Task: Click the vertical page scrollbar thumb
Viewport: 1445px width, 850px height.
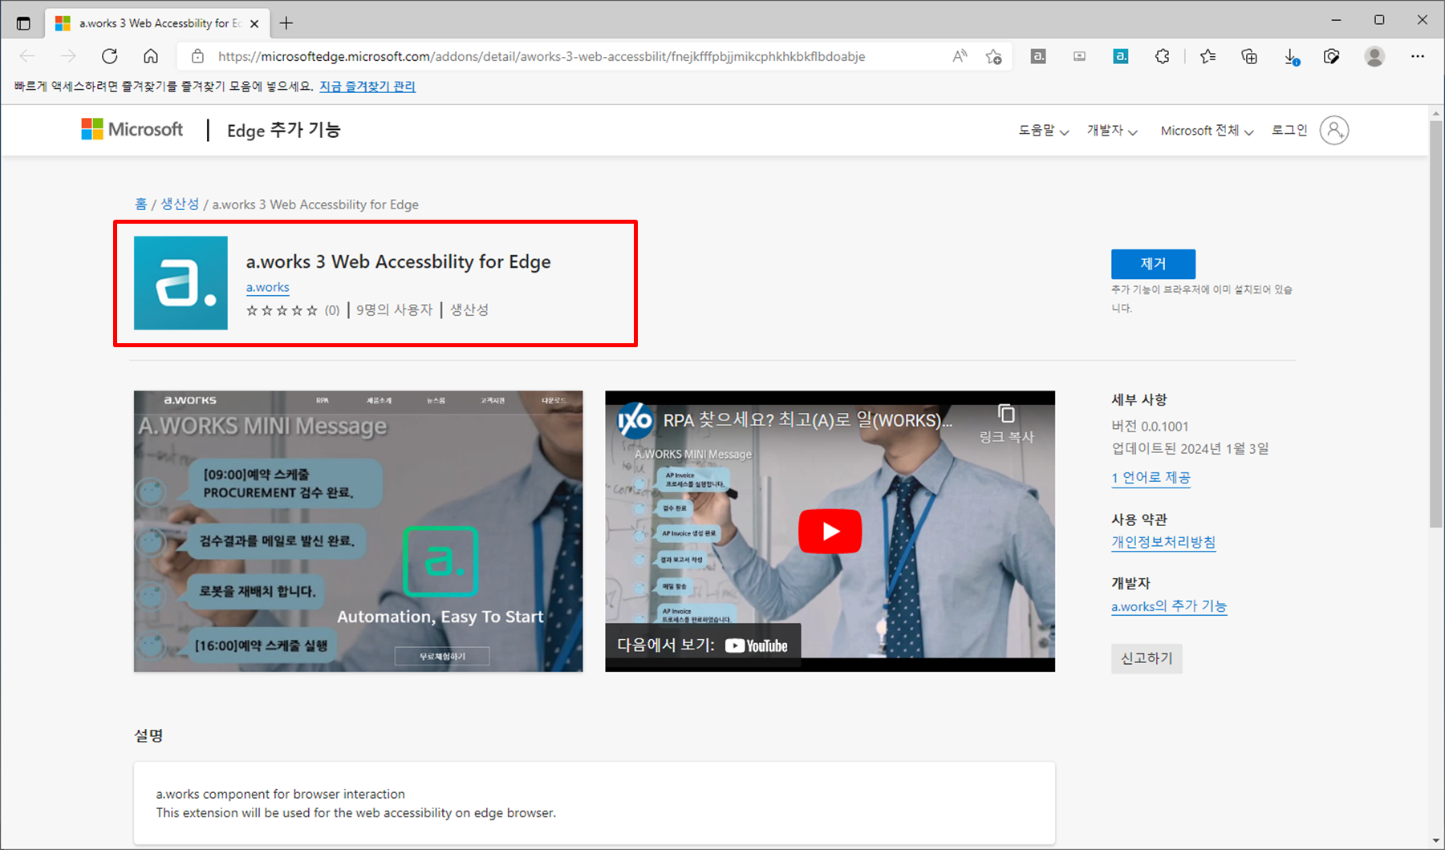Action: coord(1436,324)
